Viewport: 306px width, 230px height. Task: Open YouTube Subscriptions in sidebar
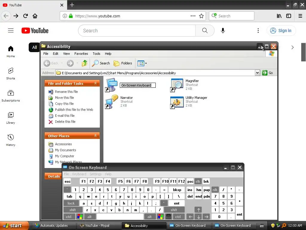click(x=10, y=96)
